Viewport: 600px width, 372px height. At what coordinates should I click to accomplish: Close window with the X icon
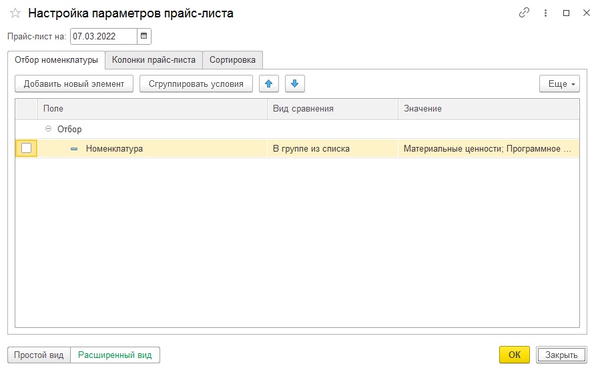tap(586, 13)
